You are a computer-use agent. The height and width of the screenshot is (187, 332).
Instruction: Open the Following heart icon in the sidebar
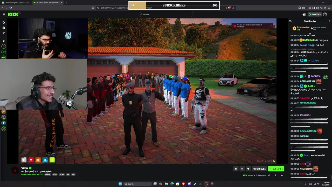[4, 33]
